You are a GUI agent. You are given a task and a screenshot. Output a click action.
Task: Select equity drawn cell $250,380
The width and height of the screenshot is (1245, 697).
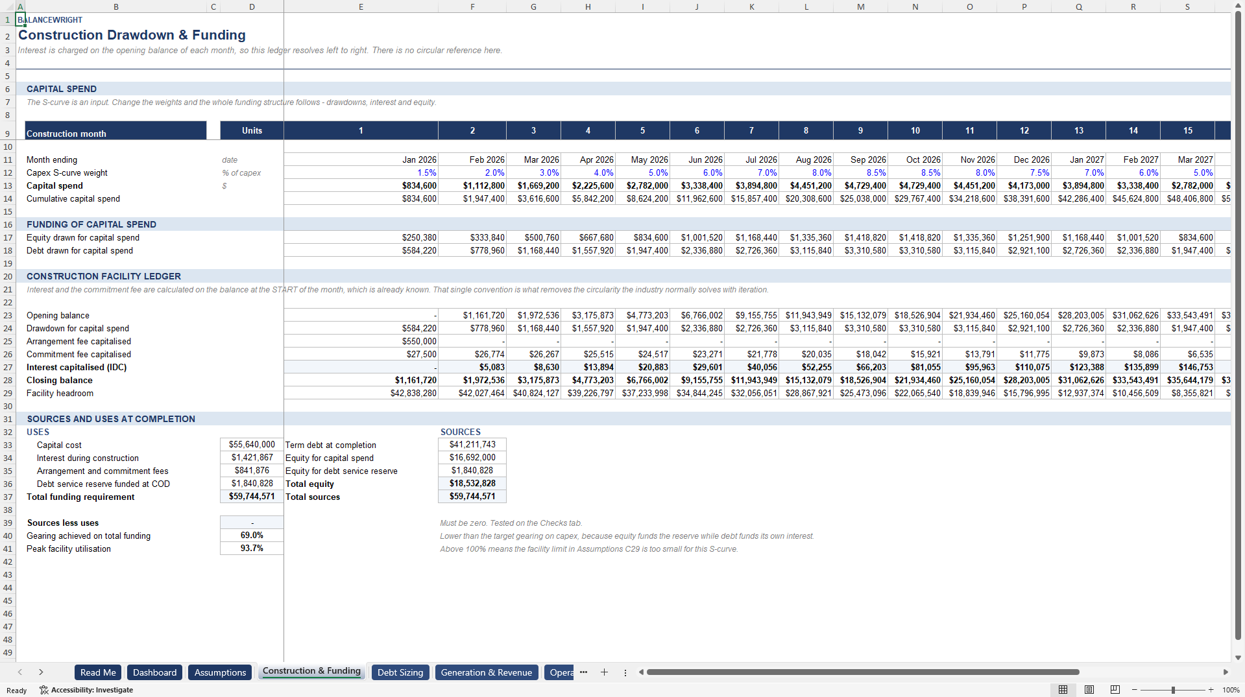pos(361,237)
